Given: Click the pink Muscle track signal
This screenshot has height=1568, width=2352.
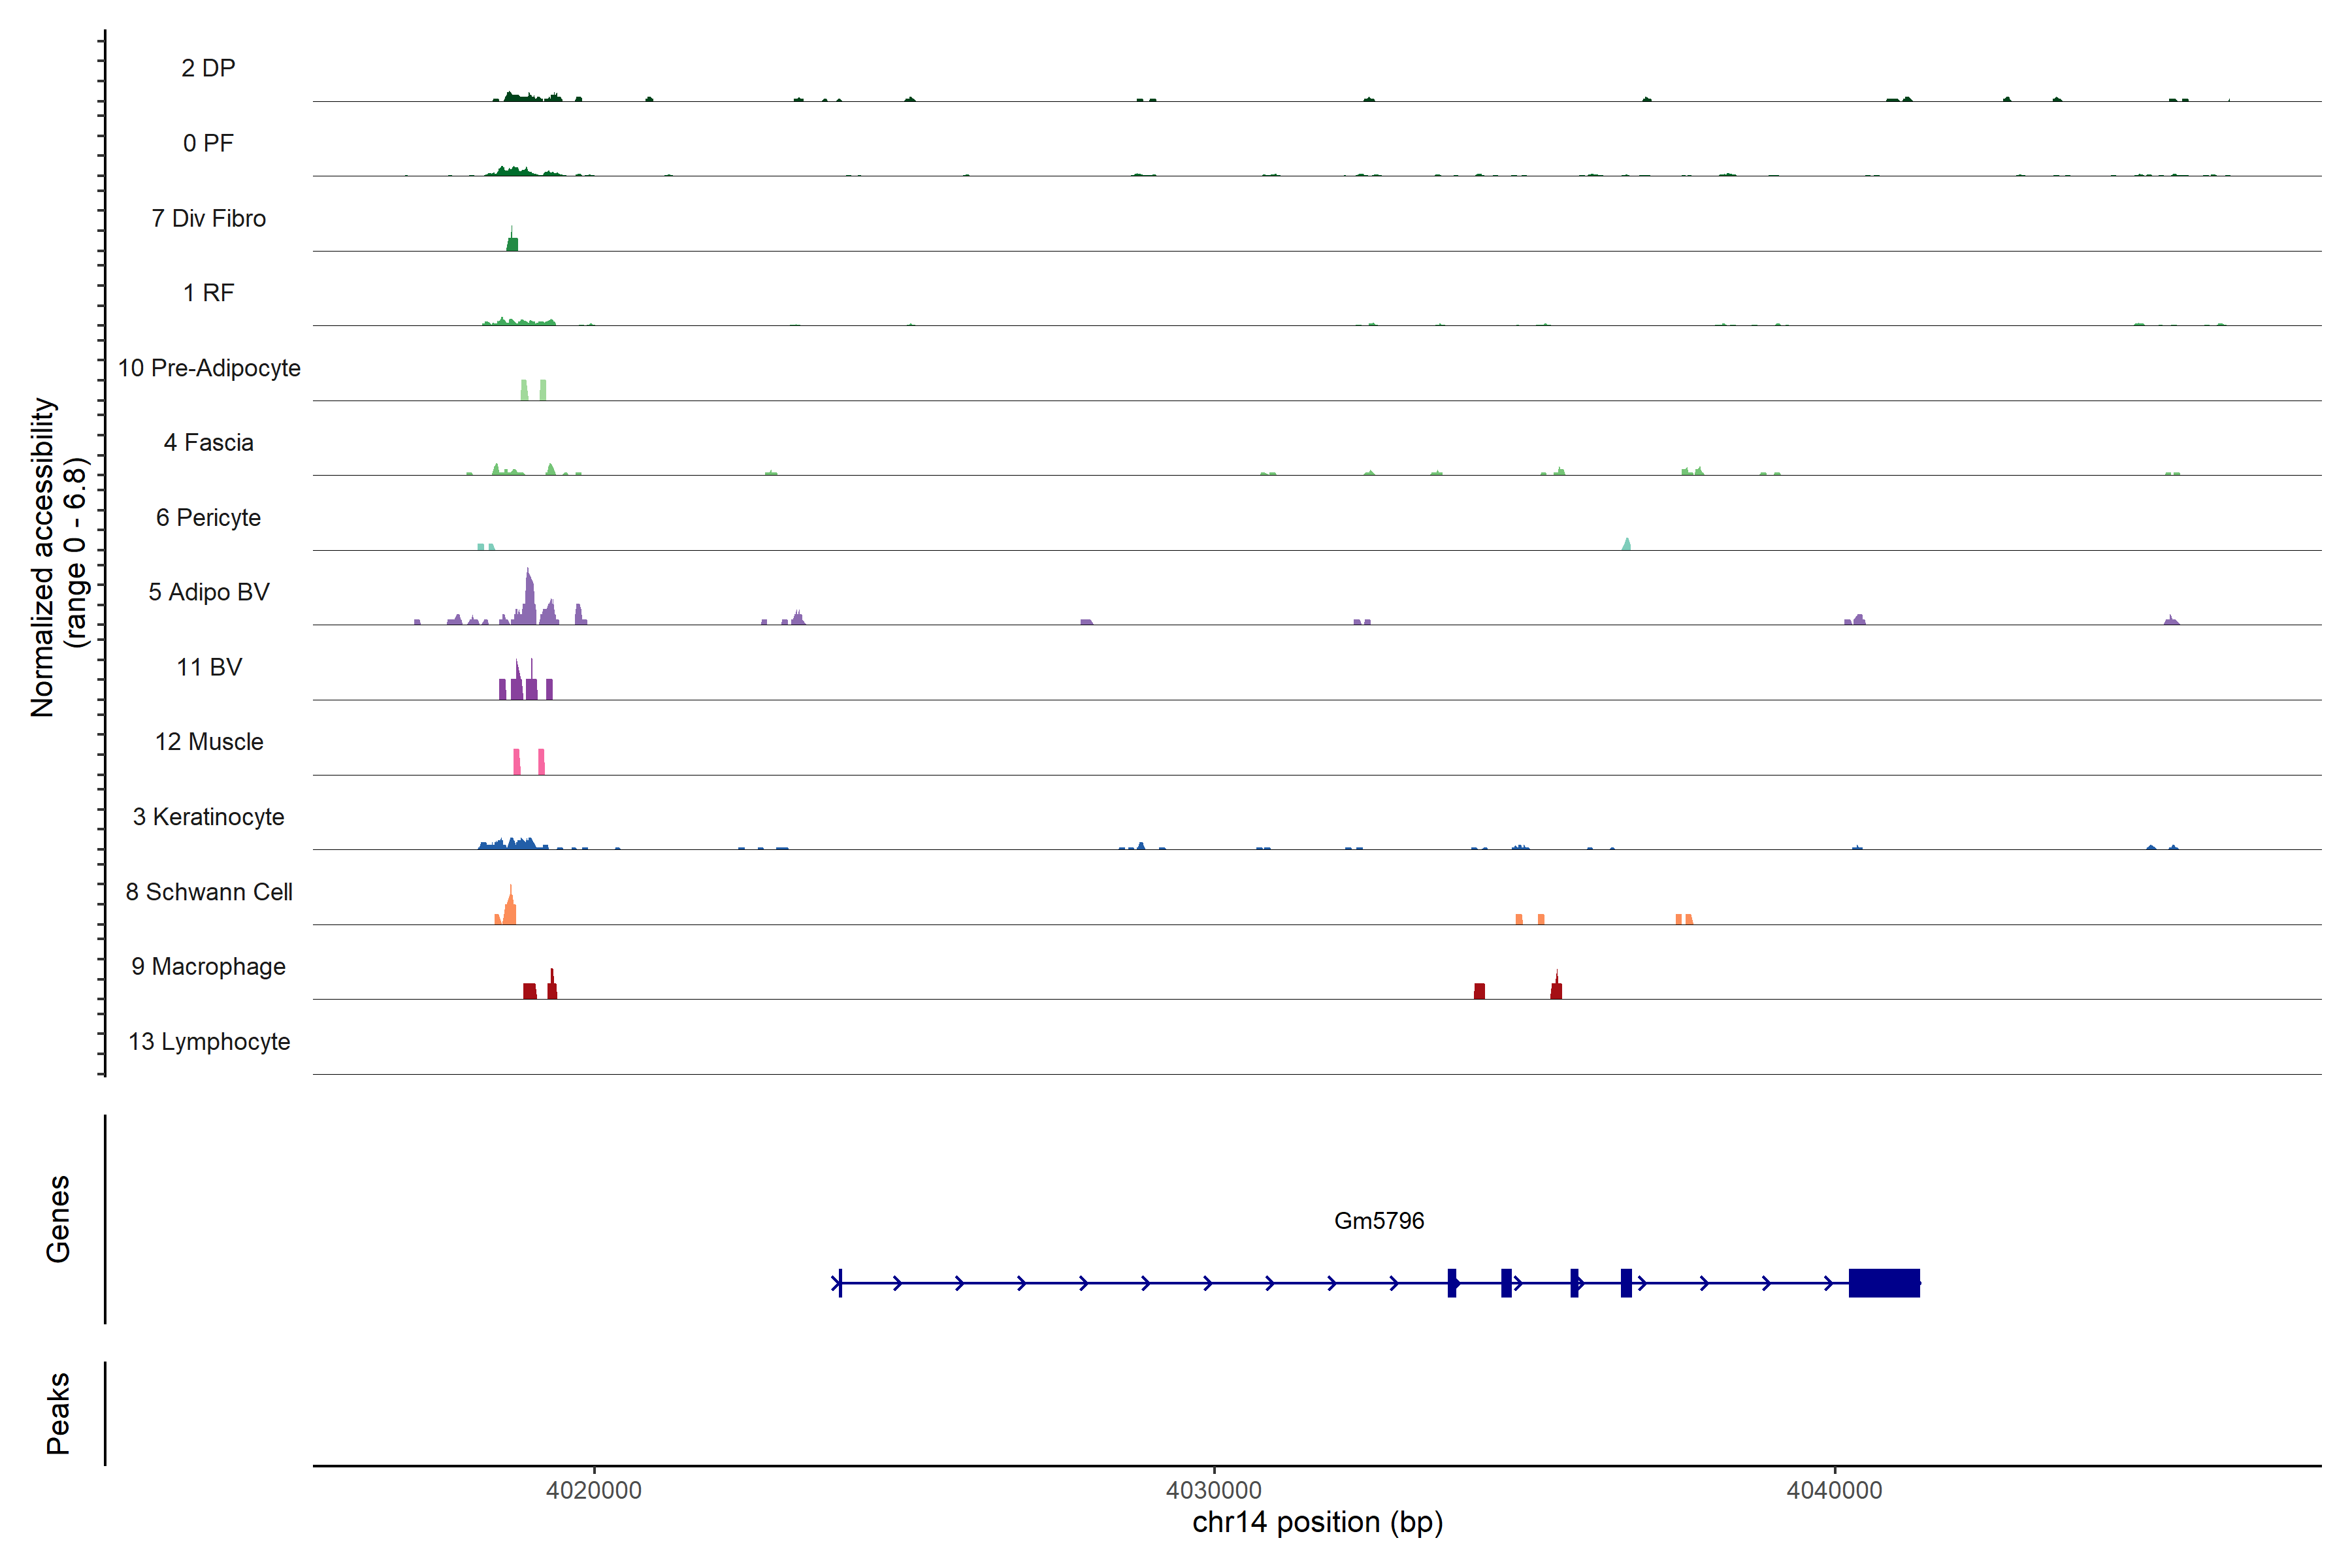Looking at the screenshot, I should [517, 762].
